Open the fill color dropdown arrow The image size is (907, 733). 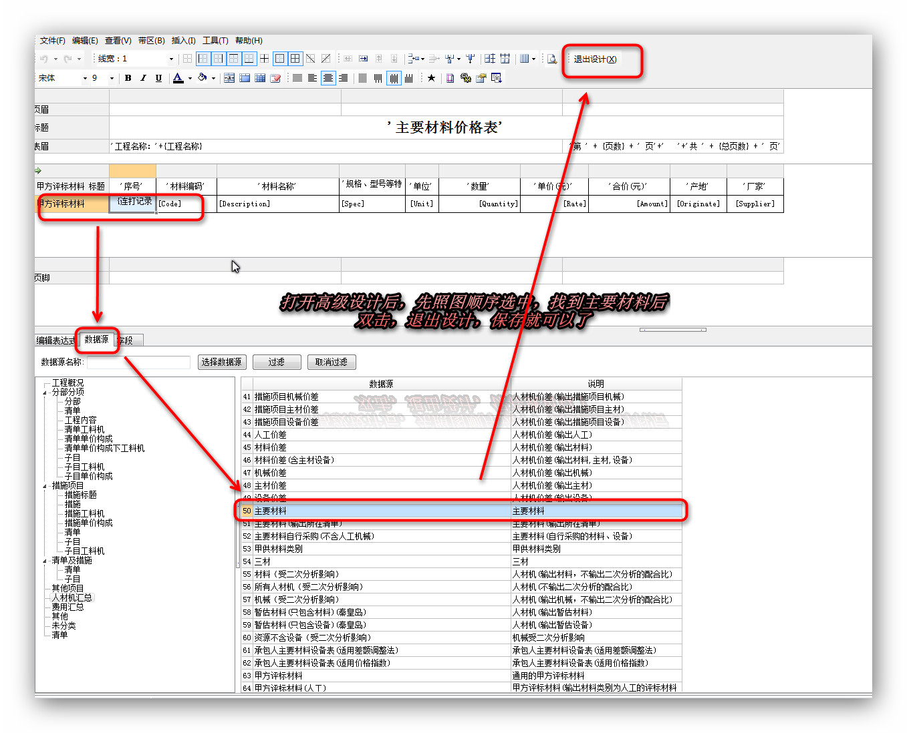click(213, 78)
